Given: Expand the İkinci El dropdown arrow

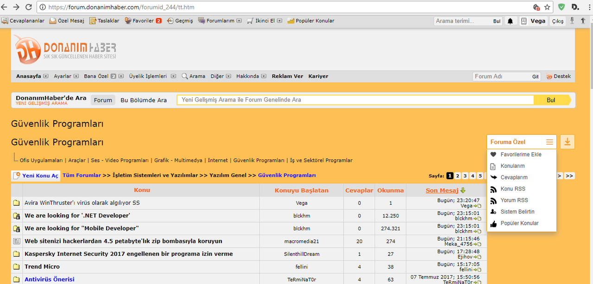Looking at the screenshot, I should pos(279,21).
